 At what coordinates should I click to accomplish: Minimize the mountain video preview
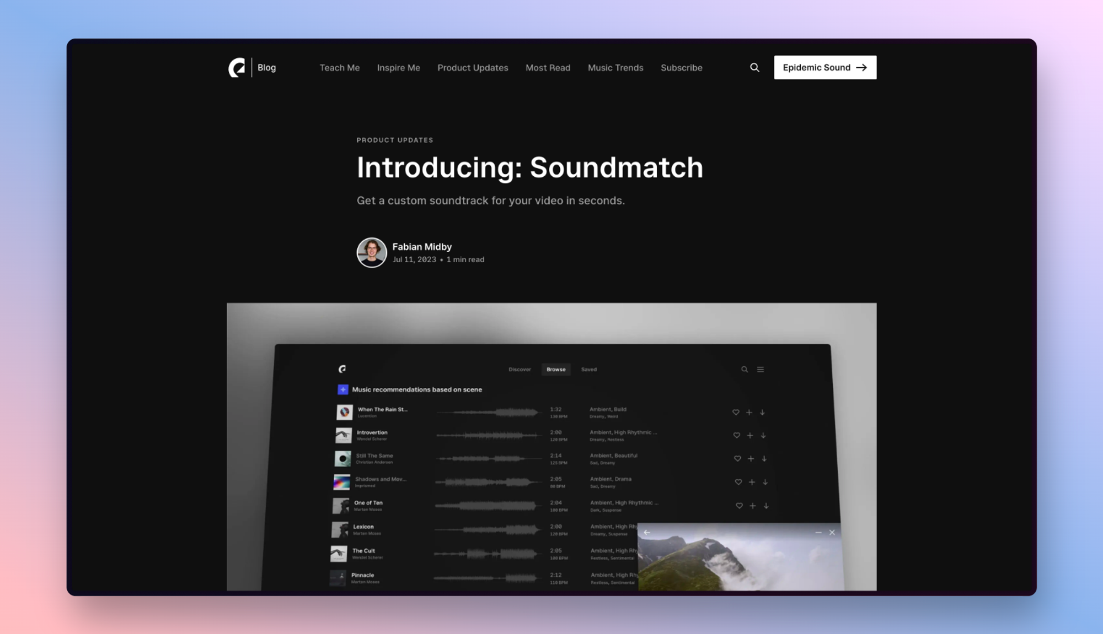point(818,532)
